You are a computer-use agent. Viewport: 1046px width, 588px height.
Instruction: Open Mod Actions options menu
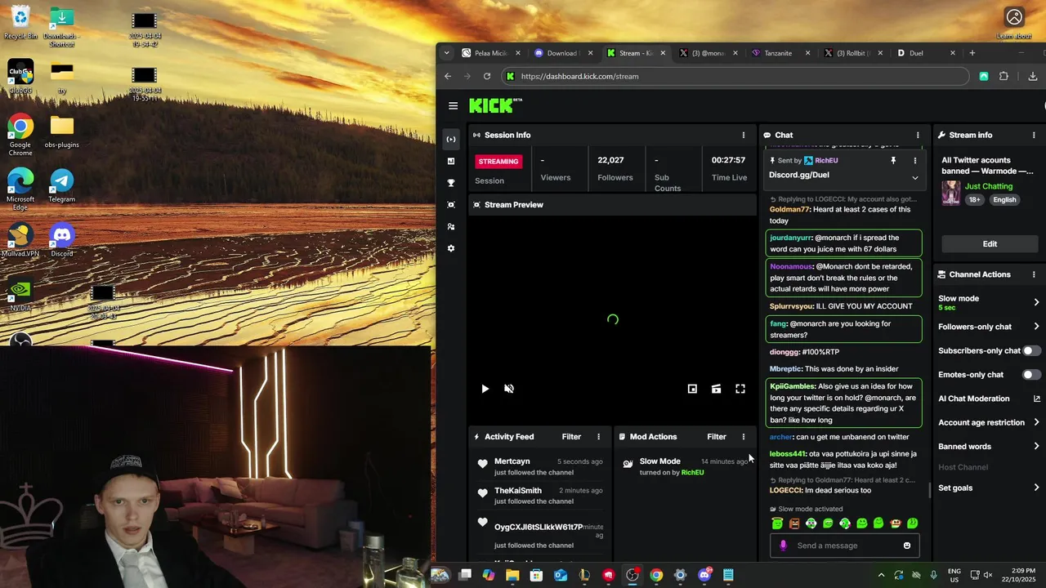744,437
